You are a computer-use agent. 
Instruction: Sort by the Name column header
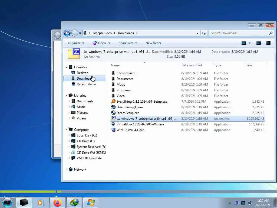click(x=115, y=65)
